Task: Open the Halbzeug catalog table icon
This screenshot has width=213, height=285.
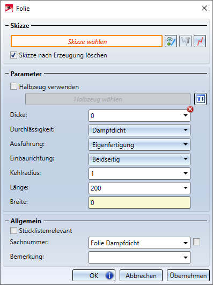Action: pyautogui.click(x=200, y=99)
